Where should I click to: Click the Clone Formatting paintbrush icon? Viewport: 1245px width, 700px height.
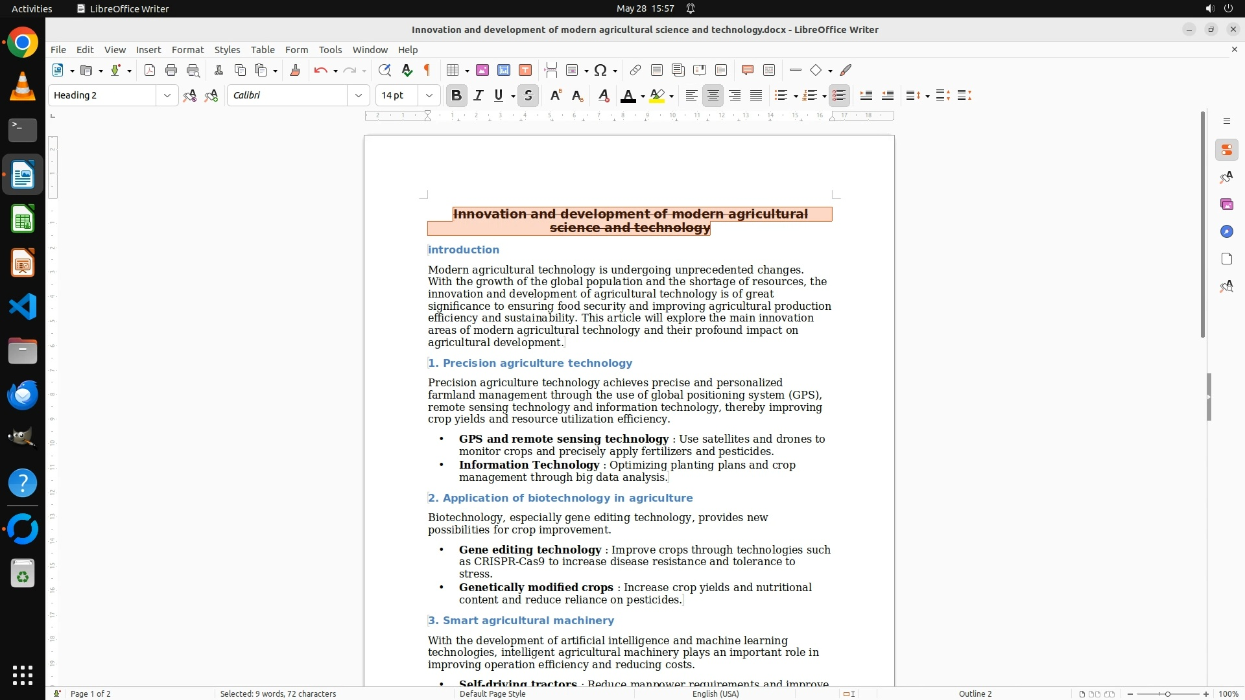click(x=295, y=71)
